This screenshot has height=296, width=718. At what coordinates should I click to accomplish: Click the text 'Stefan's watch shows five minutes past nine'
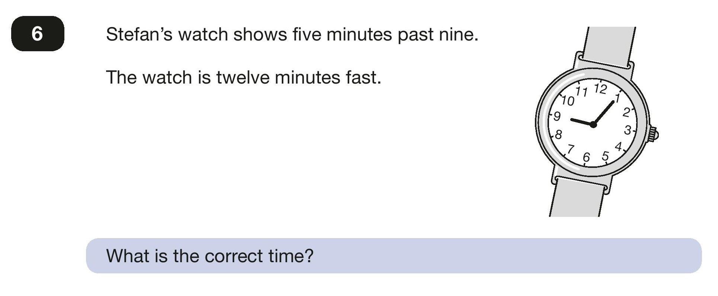point(292,35)
